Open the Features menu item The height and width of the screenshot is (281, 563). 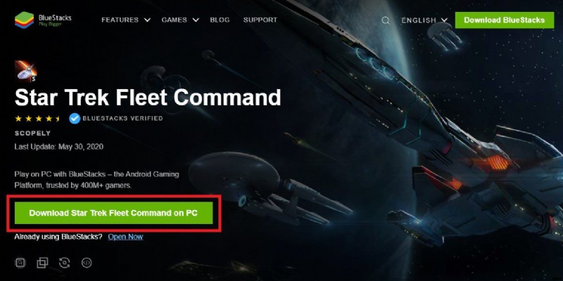point(120,20)
